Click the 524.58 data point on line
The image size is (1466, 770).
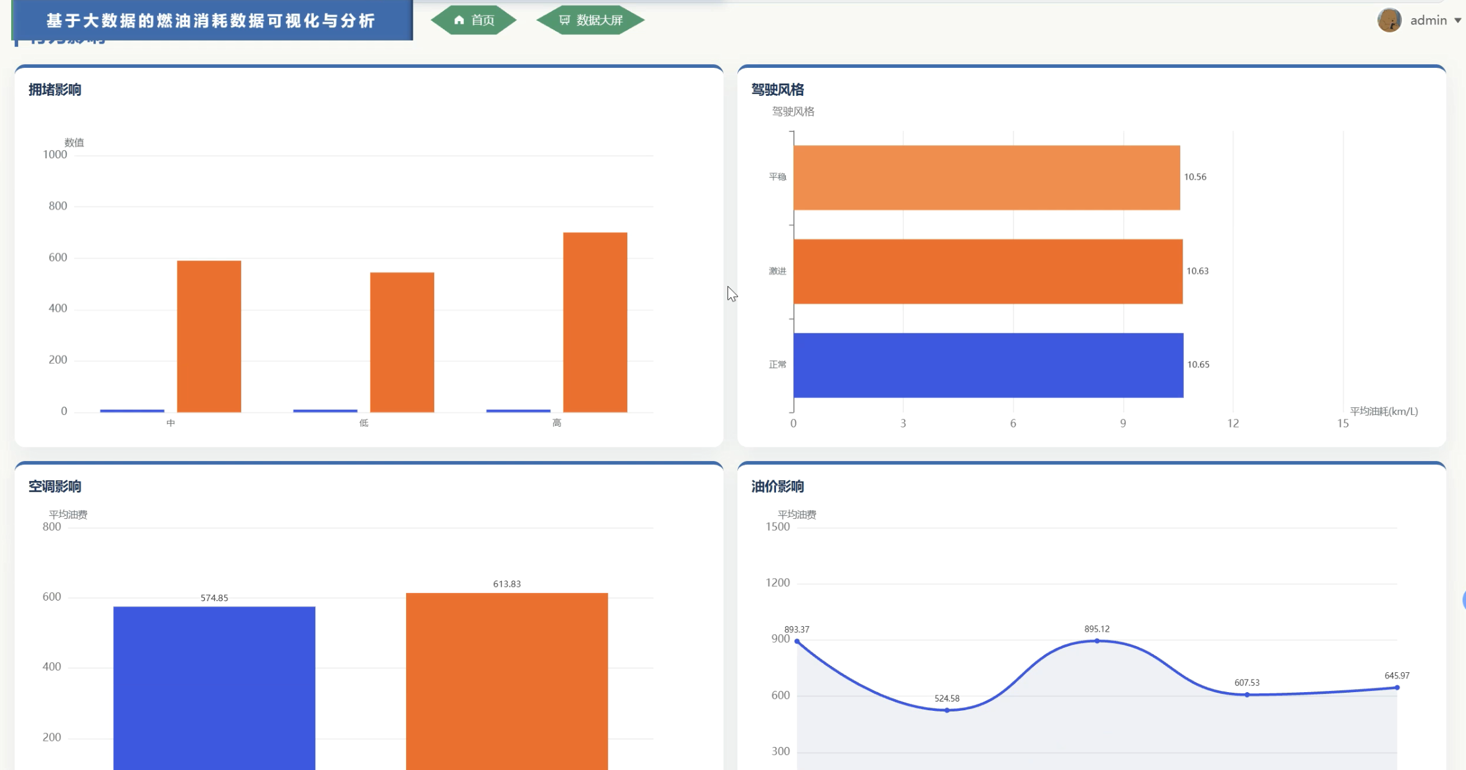(x=947, y=710)
